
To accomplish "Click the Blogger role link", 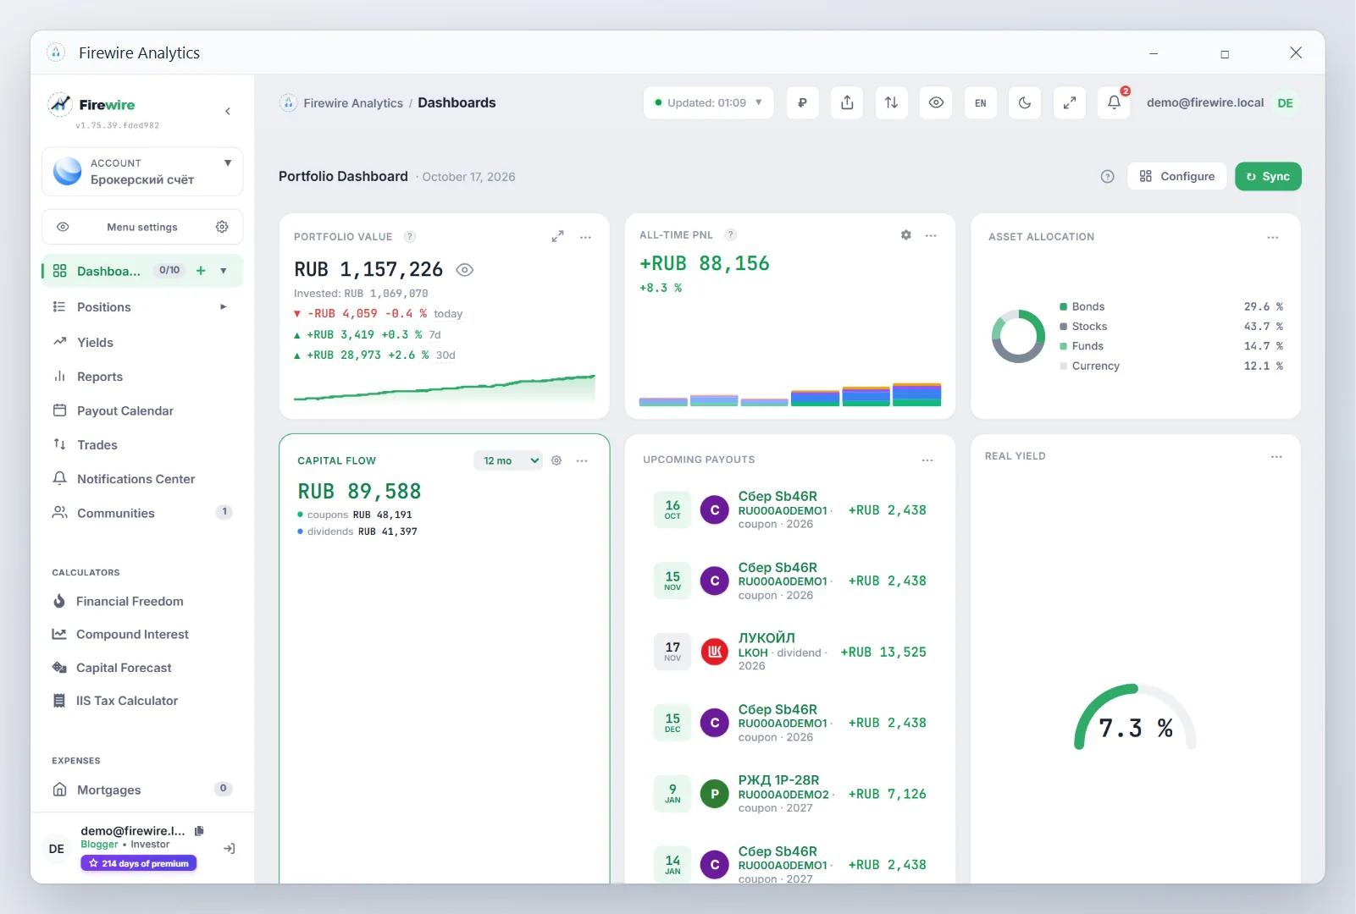I will [99, 845].
